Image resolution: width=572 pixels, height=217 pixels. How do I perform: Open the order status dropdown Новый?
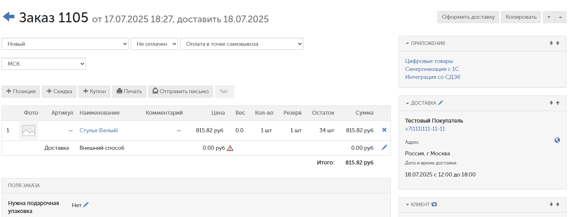(x=65, y=44)
